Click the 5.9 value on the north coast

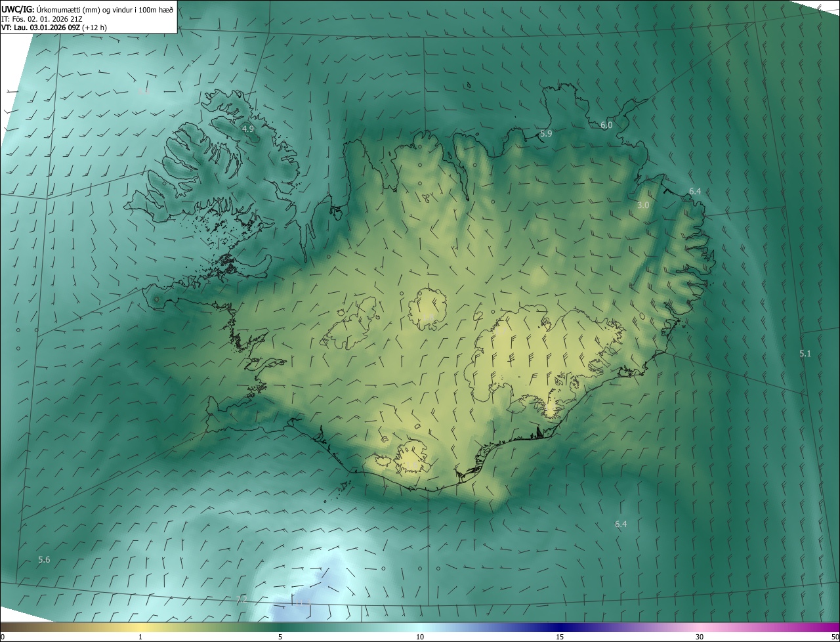[546, 133]
